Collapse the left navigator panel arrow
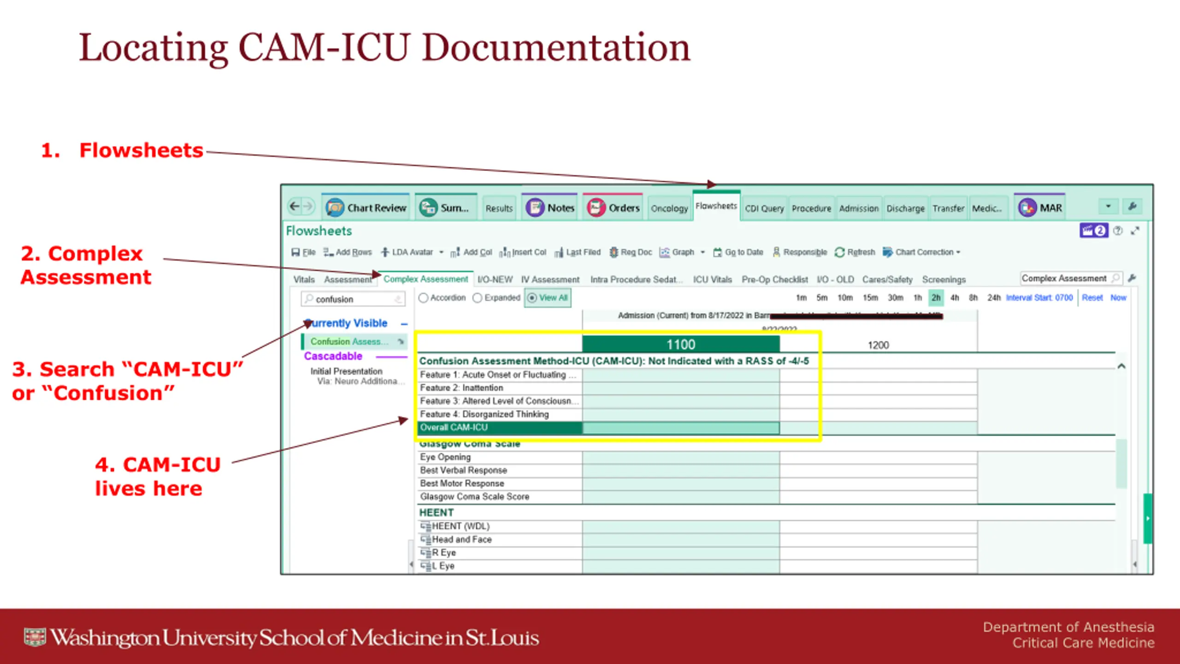Viewport: 1180px width, 664px height. pos(411,563)
